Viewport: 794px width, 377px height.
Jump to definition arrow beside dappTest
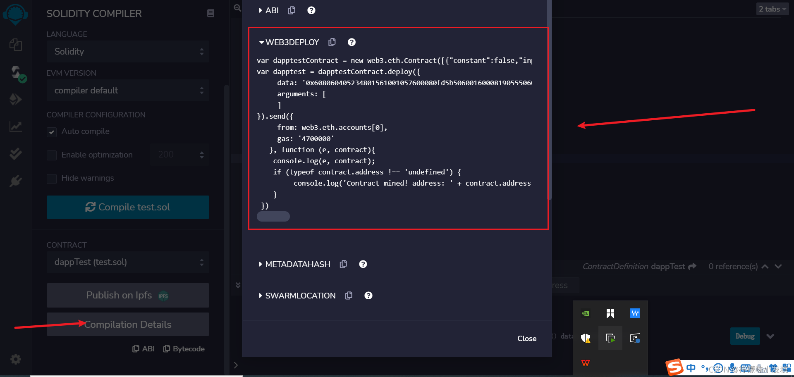pos(692,267)
